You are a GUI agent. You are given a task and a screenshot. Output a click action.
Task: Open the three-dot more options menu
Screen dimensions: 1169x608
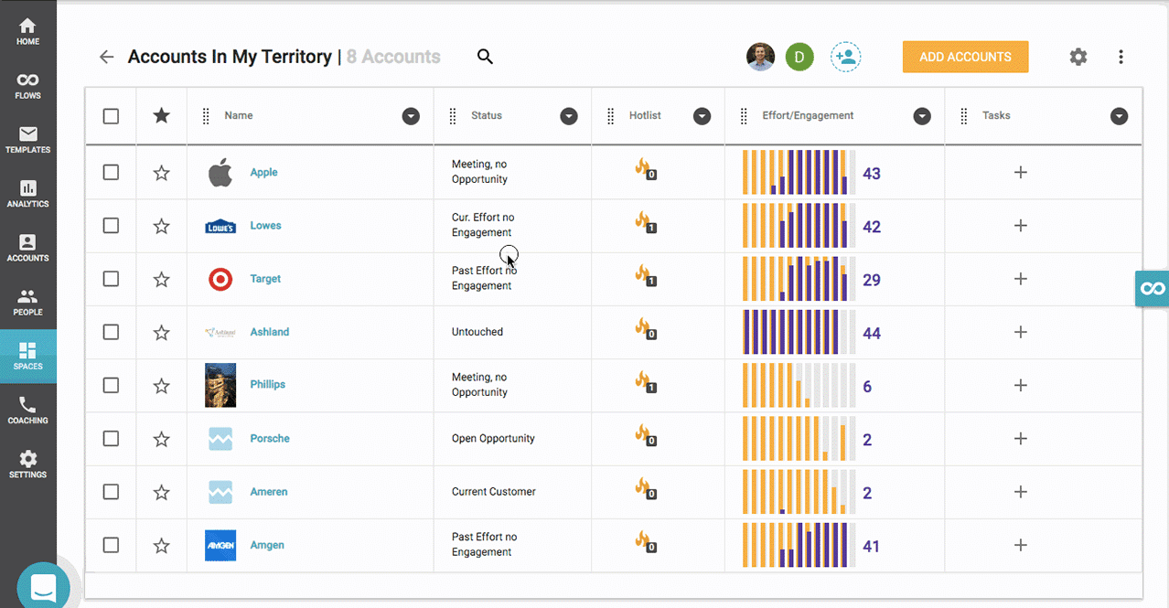[1121, 57]
